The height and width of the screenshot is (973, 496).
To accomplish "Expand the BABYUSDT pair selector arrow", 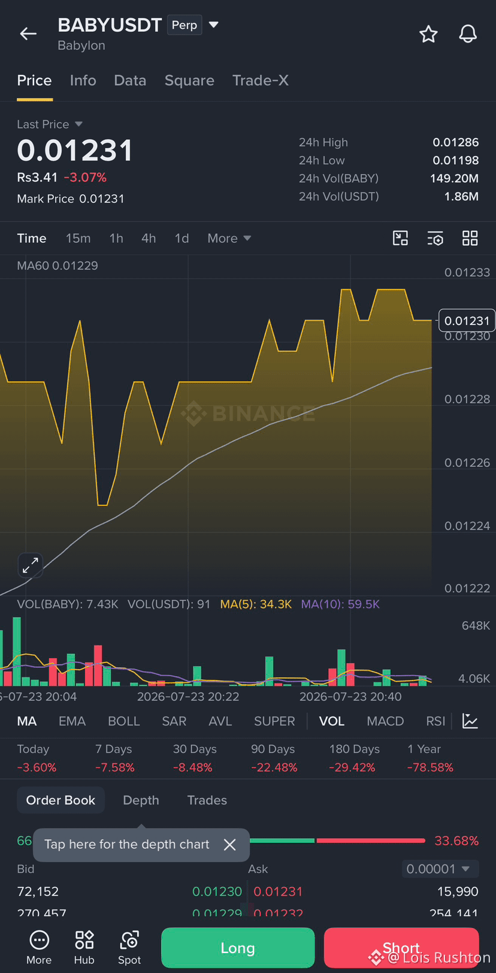I will point(213,25).
